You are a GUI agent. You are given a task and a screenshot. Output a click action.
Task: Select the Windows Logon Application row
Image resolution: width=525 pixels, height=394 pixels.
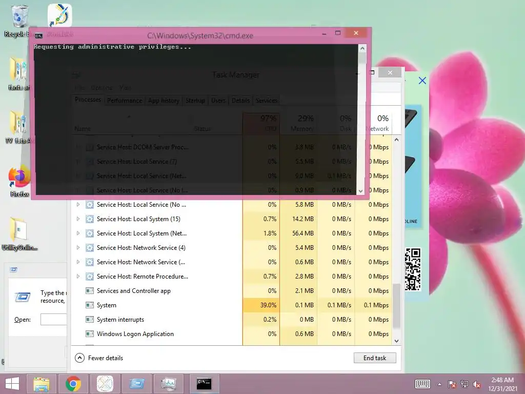coord(231,334)
